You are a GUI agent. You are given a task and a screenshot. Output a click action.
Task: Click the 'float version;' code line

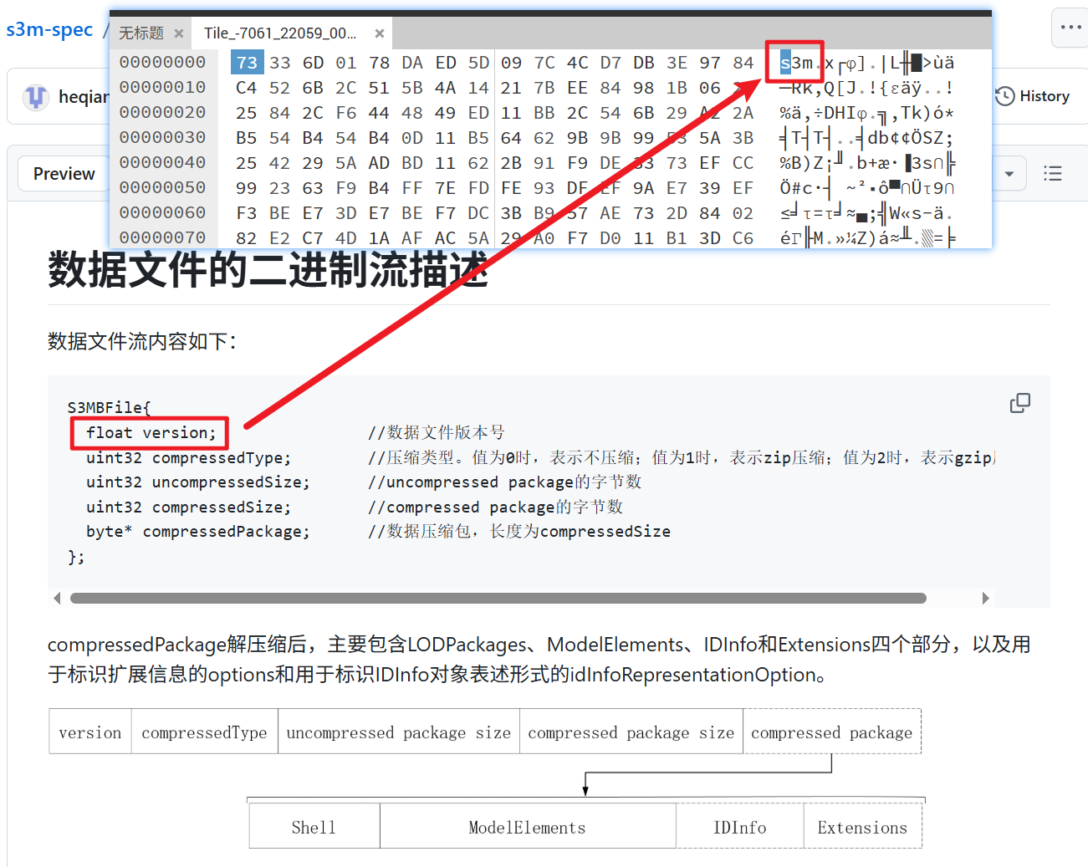tap(151, 433)
